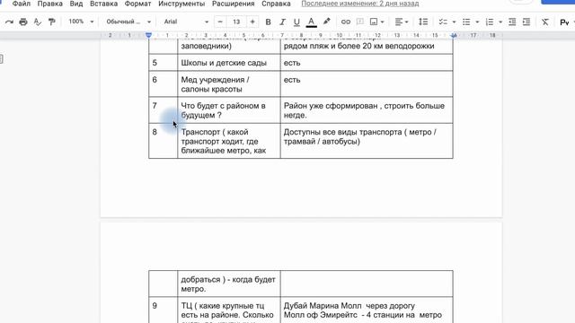Open line and paragraph spacing
This screenshot has width=575, height=323.
click(423, 22)
